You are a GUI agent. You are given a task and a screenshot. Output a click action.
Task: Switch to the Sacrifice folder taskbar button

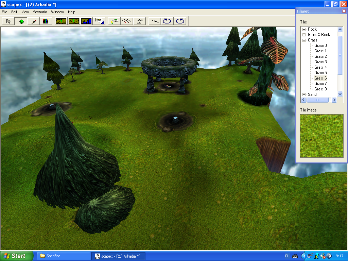pyautogui.click(x=64, y=256)
